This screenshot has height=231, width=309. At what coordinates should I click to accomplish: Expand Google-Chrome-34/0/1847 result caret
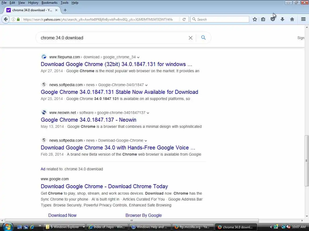point(146,85)
